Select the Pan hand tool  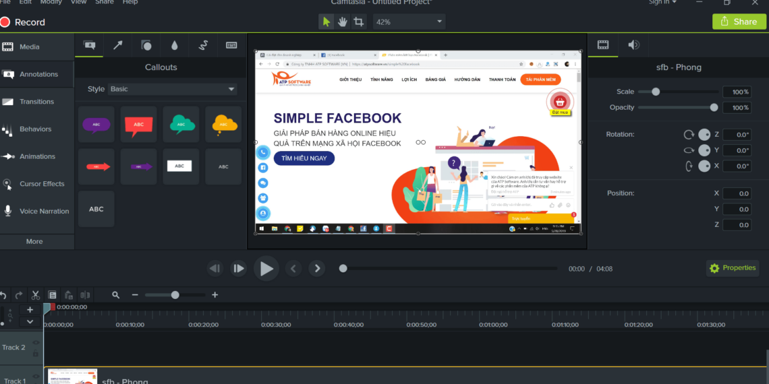[x=342, y=22]
